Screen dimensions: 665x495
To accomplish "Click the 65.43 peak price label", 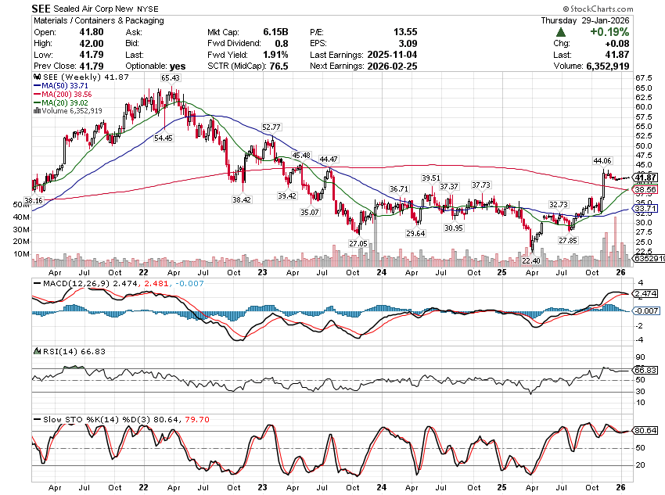I will click(171, 78).
